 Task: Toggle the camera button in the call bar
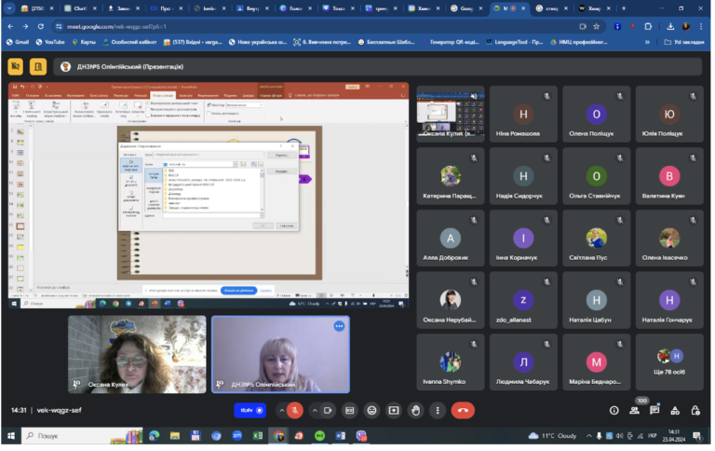tap(328, 411)
